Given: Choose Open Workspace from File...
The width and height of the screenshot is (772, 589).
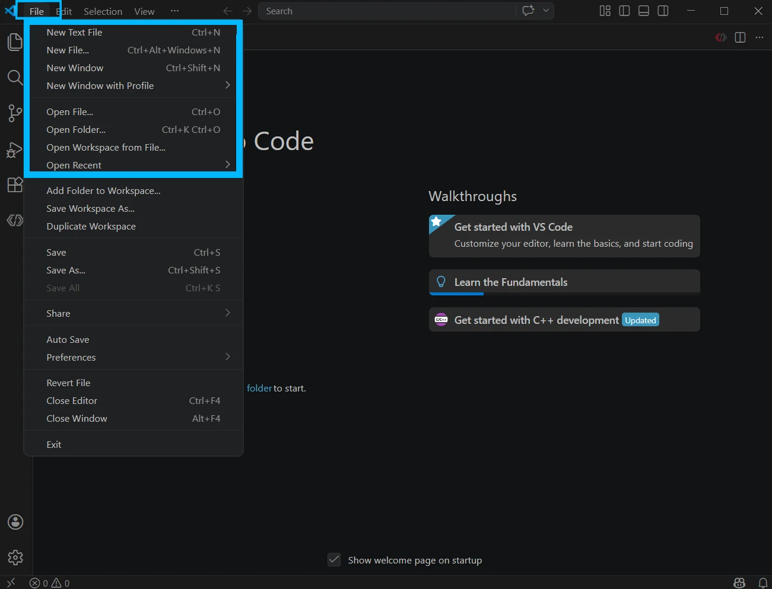Looking at the screenshot, I should 134,147.
